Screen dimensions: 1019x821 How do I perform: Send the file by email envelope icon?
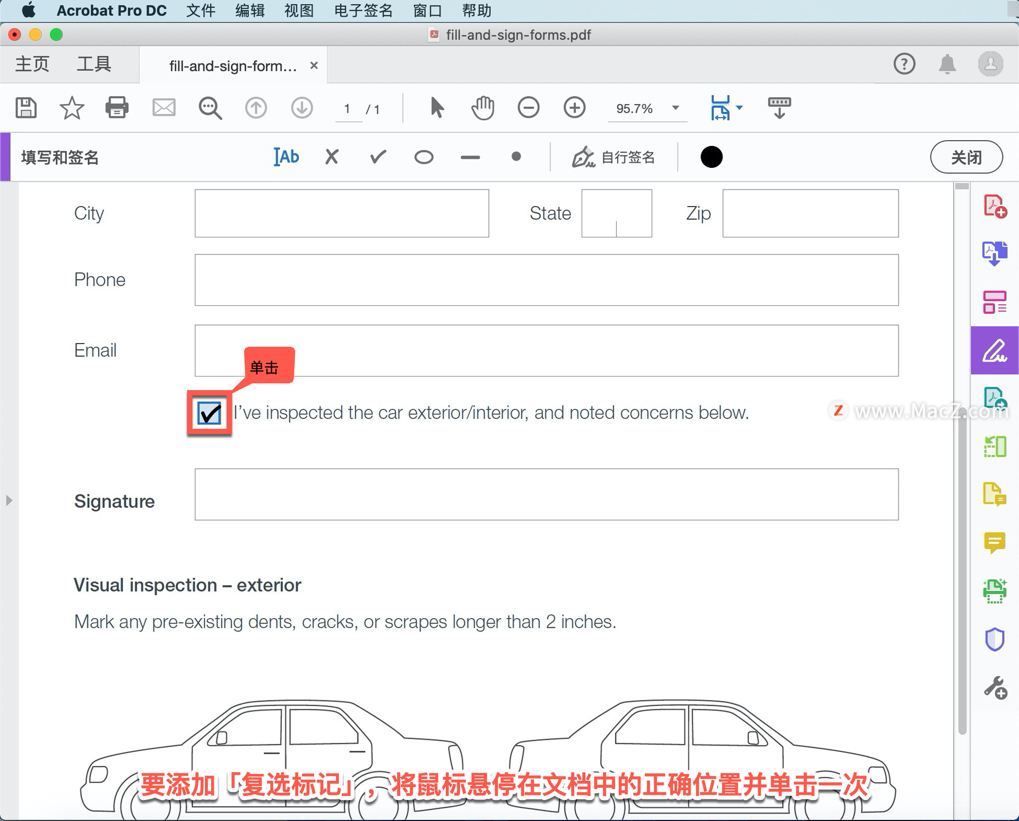click(163, 108)
